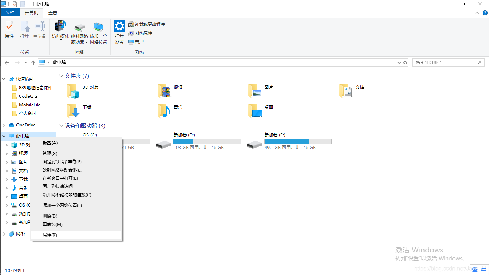Open the 3D 对象 folder icon

pyautogui.click(x=73, y=91)
